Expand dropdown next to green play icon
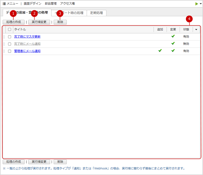Image resolution: width=203 pixels, height=175 pixels. tap(200, 4)
